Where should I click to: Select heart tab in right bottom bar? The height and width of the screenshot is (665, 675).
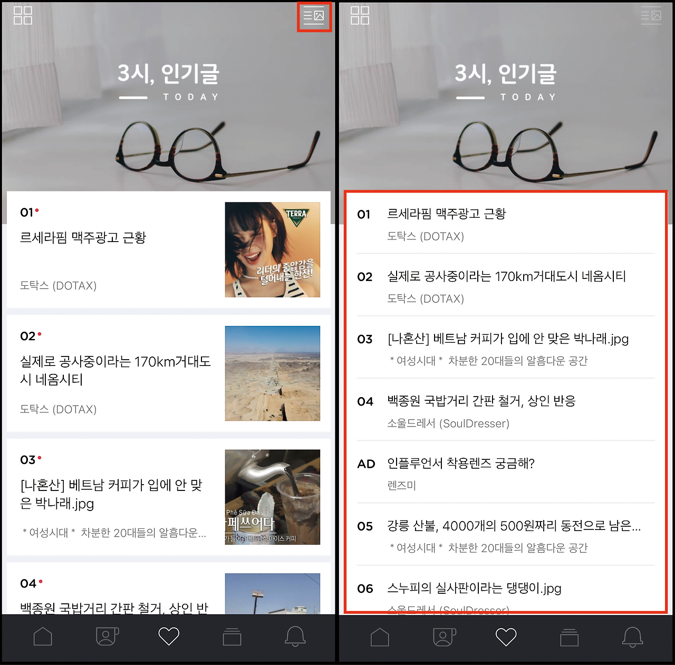pos(506,637)
